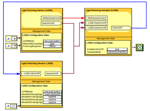Image resolution: width=150 pixels, height=111 pixels.
Task: Select the Light Switching Sensor (LSSB) title
Action: 37,63
